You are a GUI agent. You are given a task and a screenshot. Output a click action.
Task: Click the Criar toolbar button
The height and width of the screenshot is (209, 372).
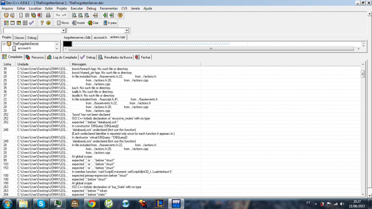point(93,23)
